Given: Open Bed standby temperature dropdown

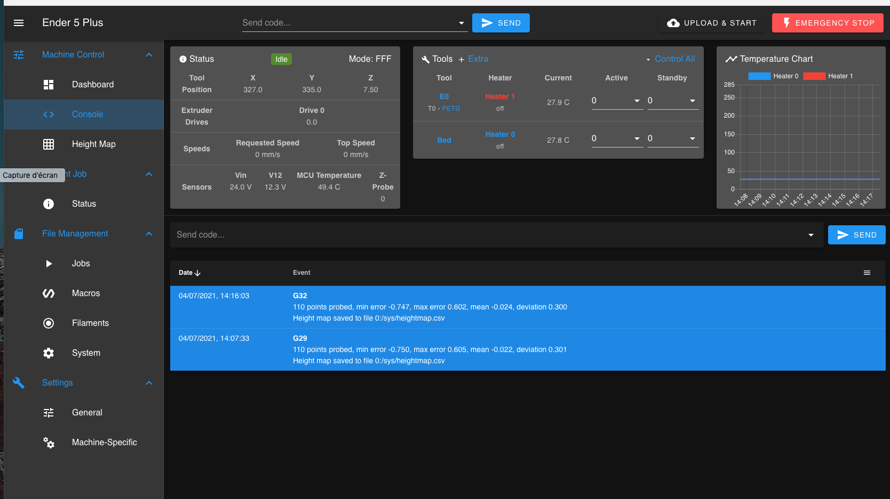Looking at the screenshot, I should [693, 138].
